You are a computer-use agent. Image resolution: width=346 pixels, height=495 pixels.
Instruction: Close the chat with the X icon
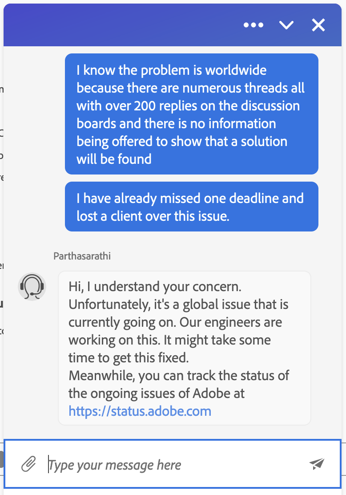click(318, 25)
